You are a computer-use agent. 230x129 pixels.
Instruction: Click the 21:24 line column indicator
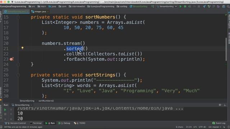189,127
